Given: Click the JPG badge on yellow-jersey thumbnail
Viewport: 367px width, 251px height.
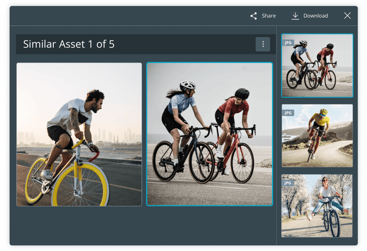Looking at the screenshot, I should pos(288,113).
